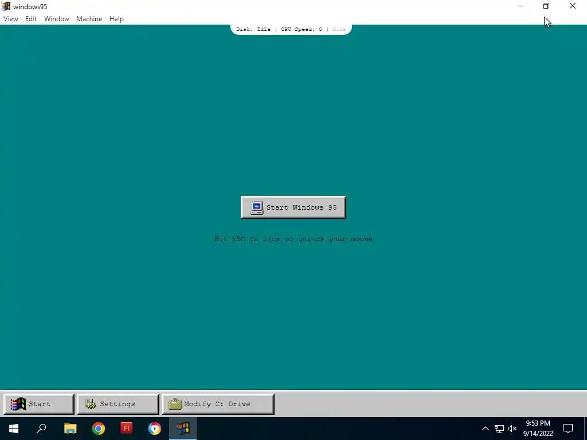This screenshot has height=440, width=587.
Task: Click the Disk: Idle status text
Action: [253, 29]
